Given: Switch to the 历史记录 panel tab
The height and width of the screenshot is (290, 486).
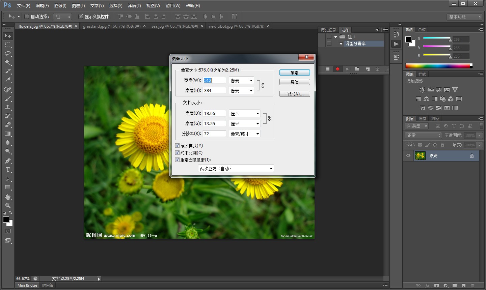Looking at the screenshot, I should (328, 30).
